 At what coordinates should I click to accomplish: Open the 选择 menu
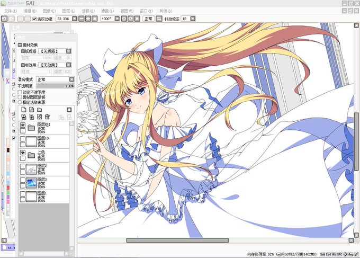[x=88, y=11]
